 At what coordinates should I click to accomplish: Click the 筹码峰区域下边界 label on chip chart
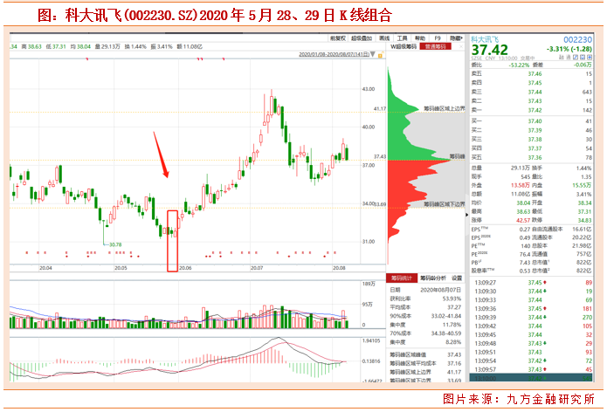pyautogui.click(x=444, y=204)
